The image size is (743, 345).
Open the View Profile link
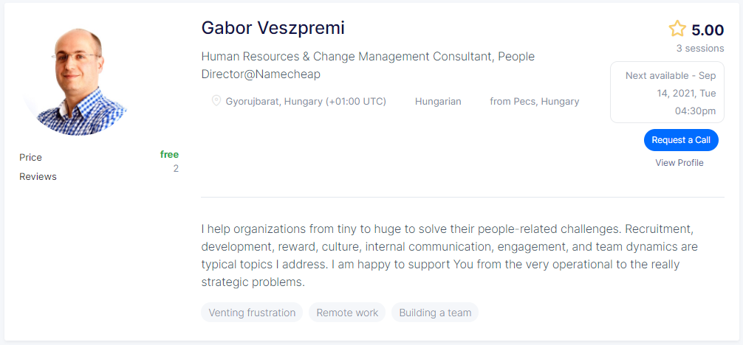[x=679, y=163]
